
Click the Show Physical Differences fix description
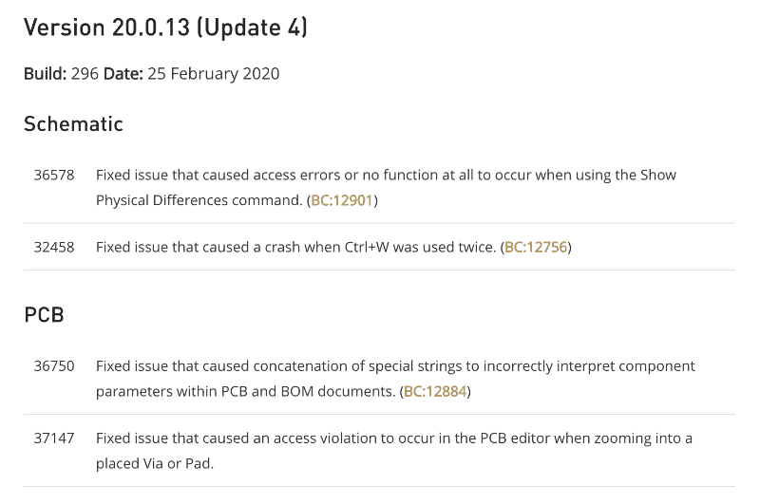386,187
